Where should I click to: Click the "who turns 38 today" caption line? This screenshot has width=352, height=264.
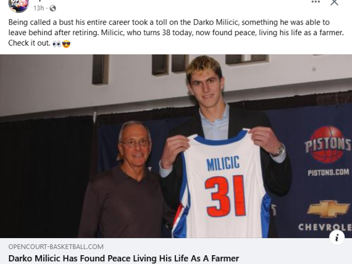[176, 32]
